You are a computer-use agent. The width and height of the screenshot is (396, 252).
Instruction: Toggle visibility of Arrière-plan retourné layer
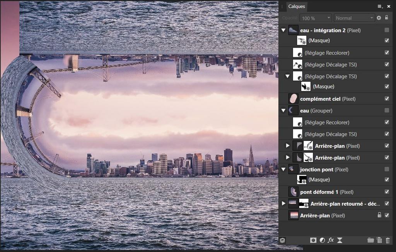click(x=387, y=204)
